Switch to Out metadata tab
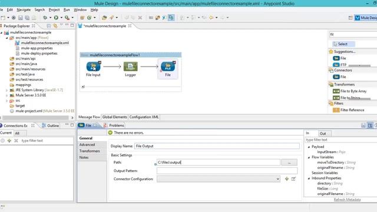The height and width of the screenshot is (212, 377). tap(323, 134)
